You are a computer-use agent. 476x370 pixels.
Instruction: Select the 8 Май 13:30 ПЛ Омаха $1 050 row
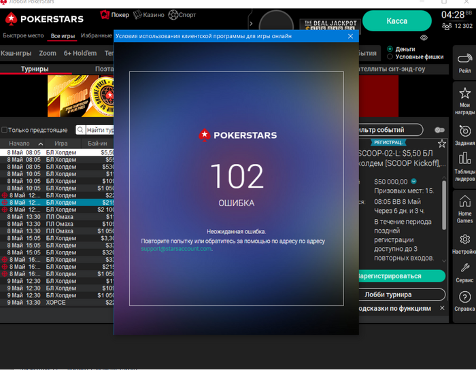(56, 231)
